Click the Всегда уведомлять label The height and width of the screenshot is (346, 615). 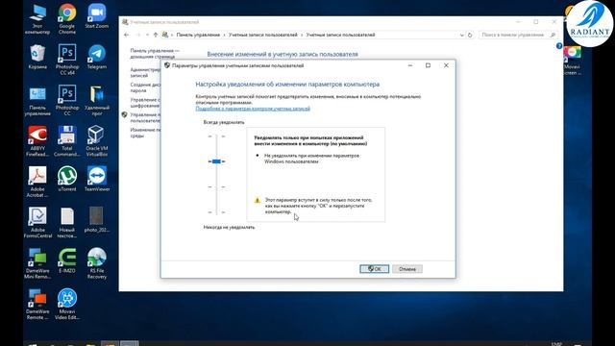pyautogui.click(x=224, y=122)
